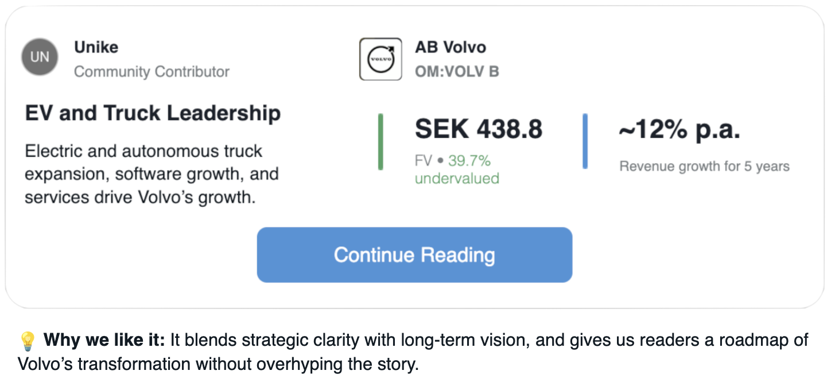831x386 pixels.
Task: Click the lightbulb emoji icon
Action: 28,341
